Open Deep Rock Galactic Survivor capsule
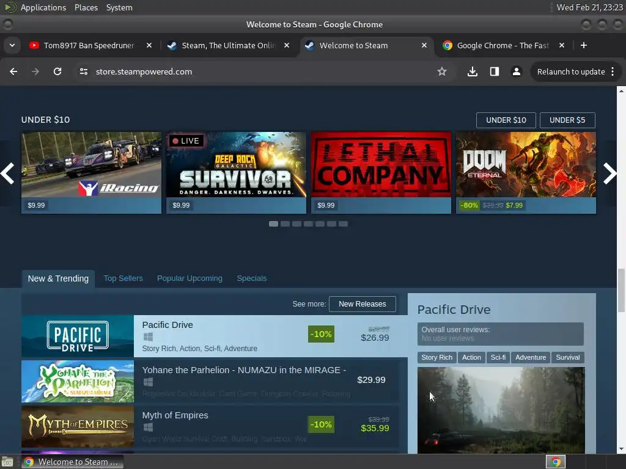This screenshot has height=469, width=626. pyautogui.click(x=237, y=173)
